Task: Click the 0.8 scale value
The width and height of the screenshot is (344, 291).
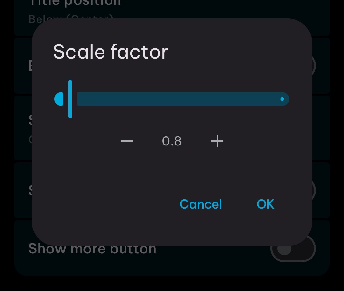Action: point(172,141)
